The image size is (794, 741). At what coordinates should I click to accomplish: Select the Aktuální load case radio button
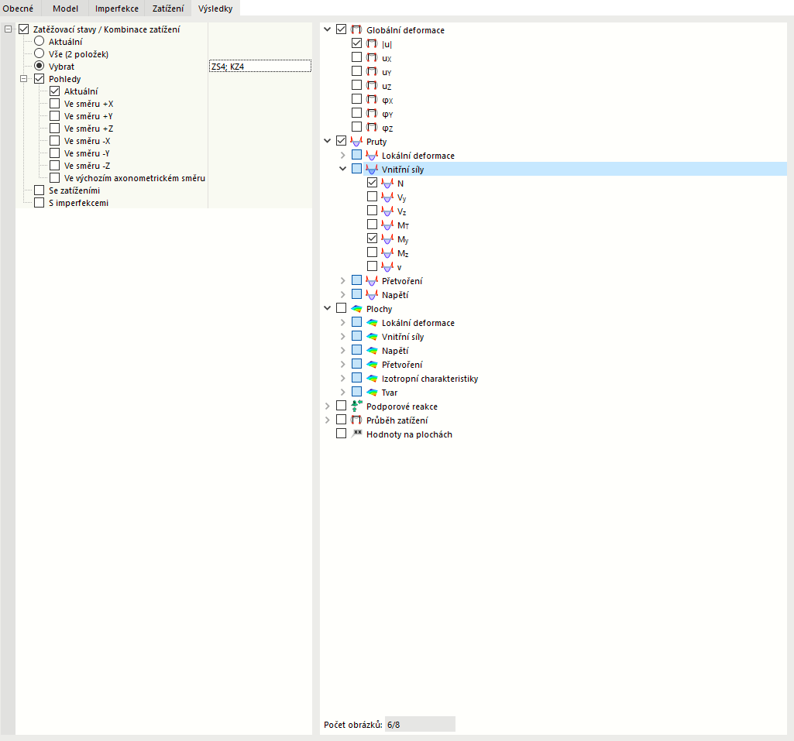pos(39,41)
